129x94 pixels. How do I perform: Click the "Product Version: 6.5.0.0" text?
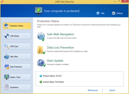pyautogui.click(x=52, y=76)
